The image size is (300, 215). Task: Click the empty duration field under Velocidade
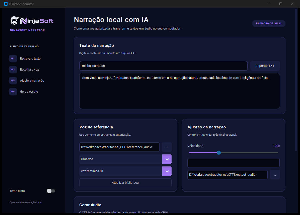click(x=234, y=163)
